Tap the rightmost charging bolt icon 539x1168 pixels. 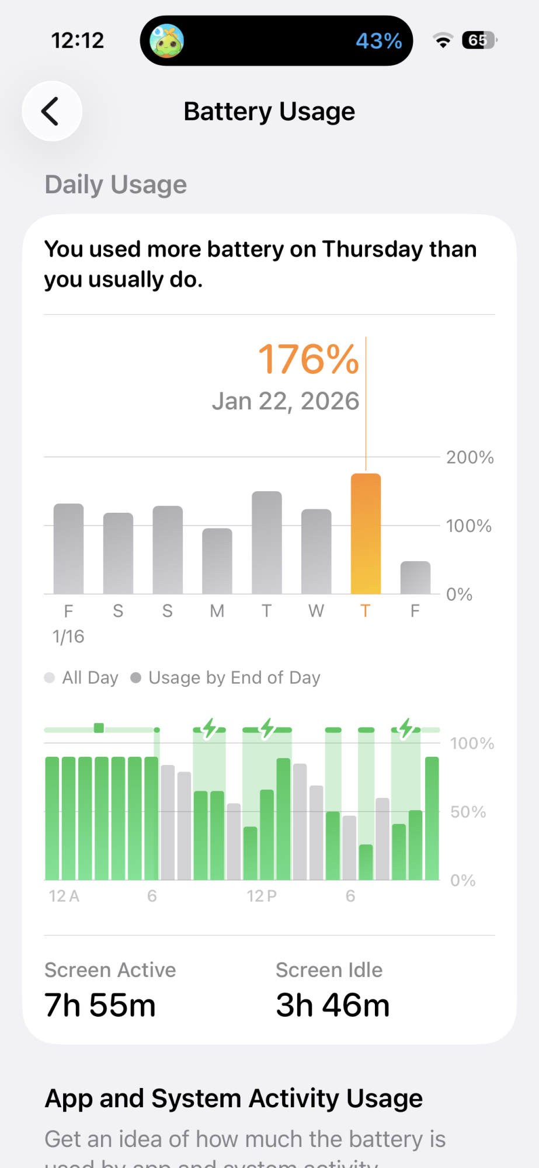point(406,729)
